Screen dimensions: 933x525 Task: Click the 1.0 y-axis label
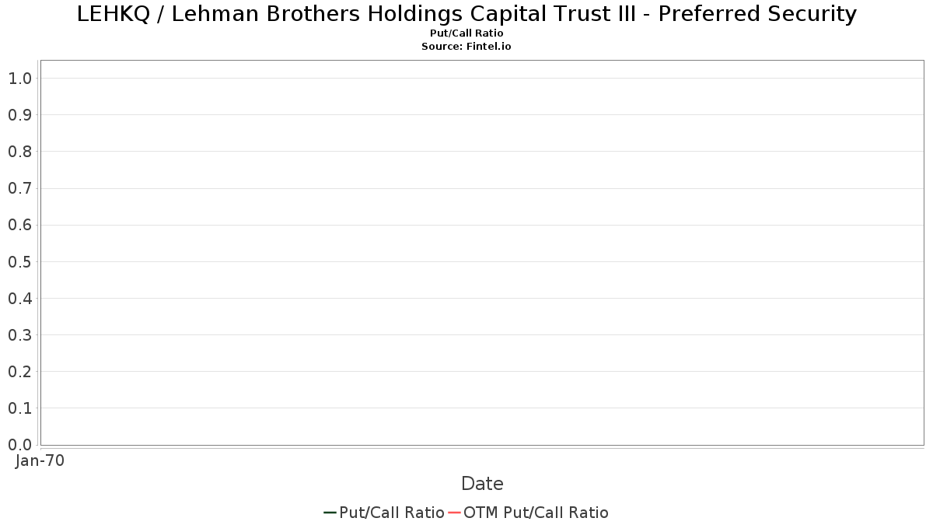[x=19, y=79]
